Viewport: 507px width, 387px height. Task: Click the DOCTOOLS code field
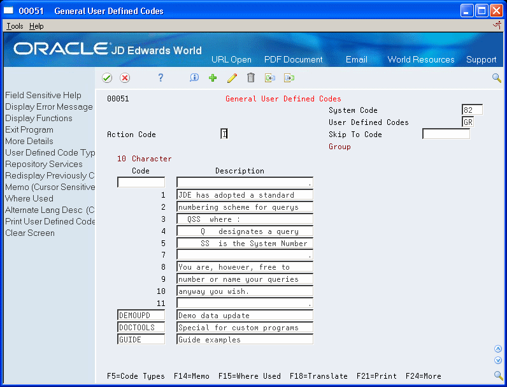pyautogui.click(x=141, y=328)
